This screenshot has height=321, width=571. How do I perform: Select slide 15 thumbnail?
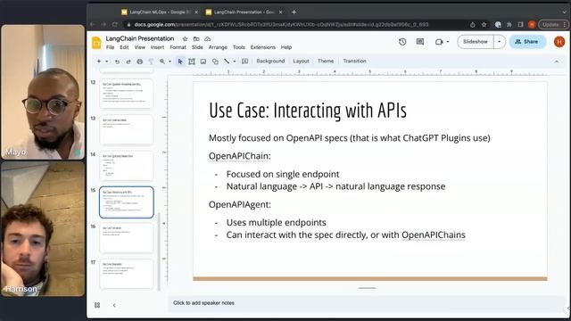[127, 202]
